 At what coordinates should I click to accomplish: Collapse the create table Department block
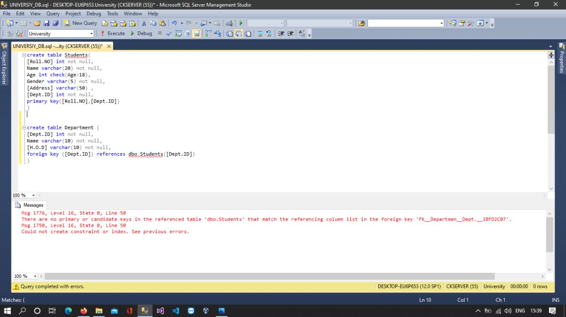[24, 127]
